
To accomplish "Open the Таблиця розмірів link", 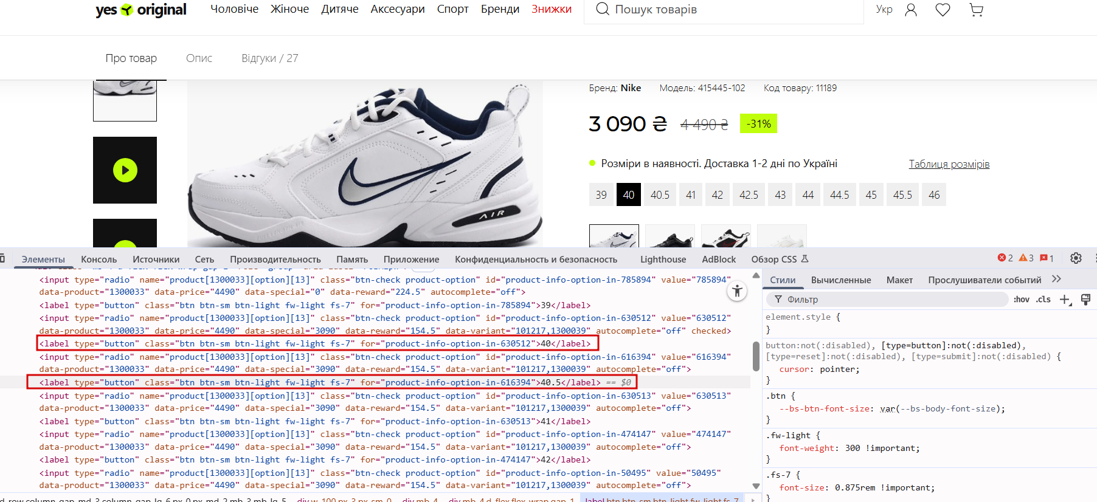I will pyautogui.click(x=949, y=164).
